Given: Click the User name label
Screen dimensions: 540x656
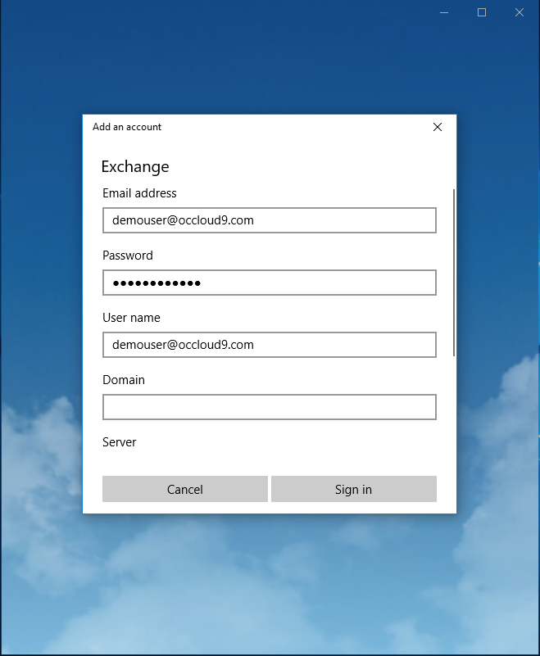Looking at the screenshot, I should [131, 318].
